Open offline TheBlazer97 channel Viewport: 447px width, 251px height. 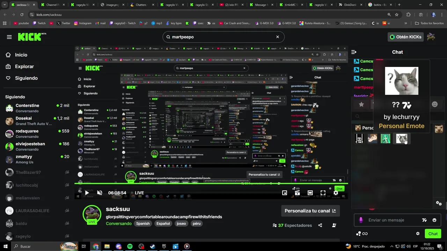tap(37, 172)
